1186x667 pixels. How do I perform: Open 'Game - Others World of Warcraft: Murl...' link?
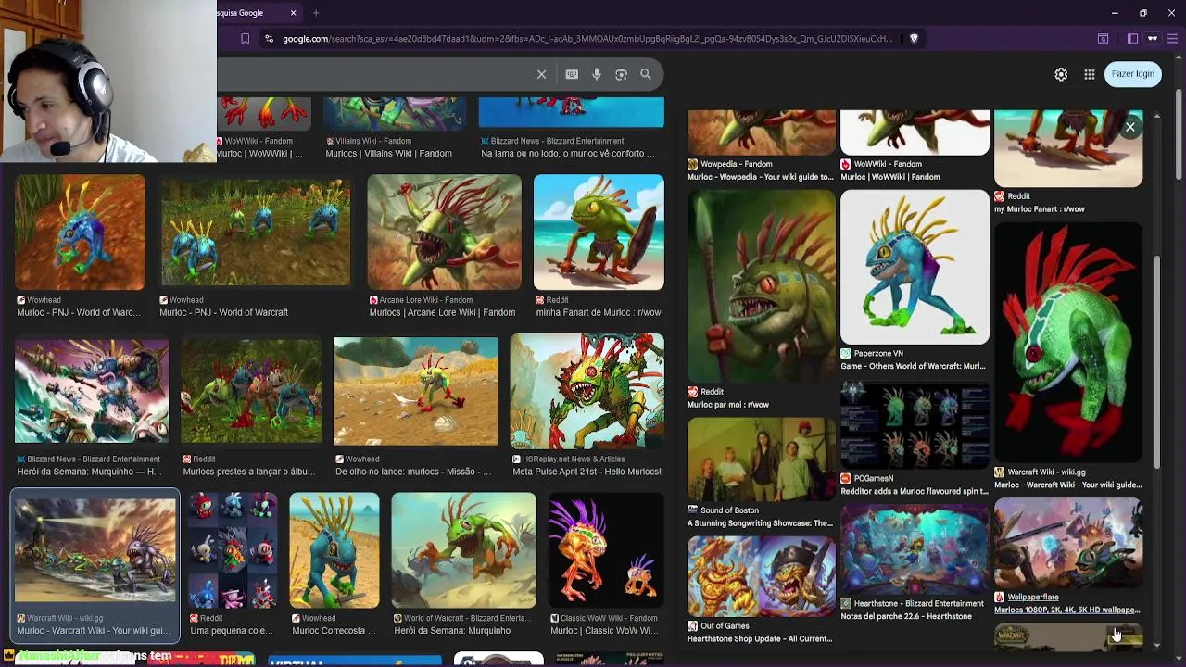tap(913, 366)
